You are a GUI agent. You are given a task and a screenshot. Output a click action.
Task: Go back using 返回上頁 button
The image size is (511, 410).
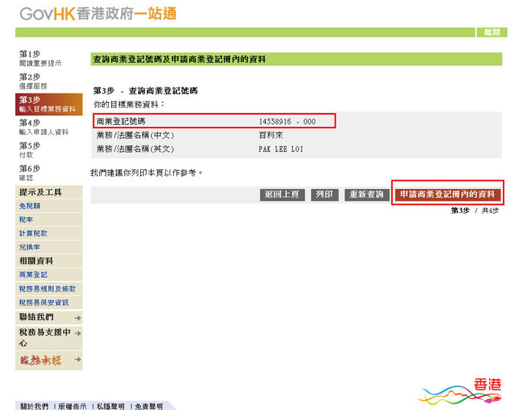click(x=283, y=195)
